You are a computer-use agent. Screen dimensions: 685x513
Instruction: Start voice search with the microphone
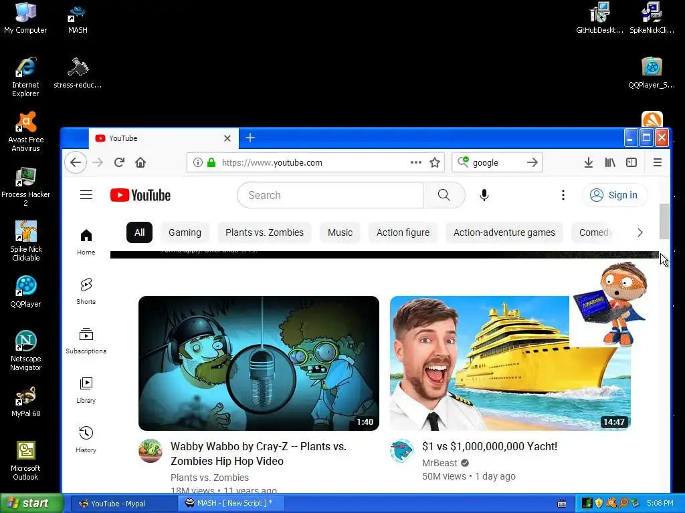pos(484,195)
